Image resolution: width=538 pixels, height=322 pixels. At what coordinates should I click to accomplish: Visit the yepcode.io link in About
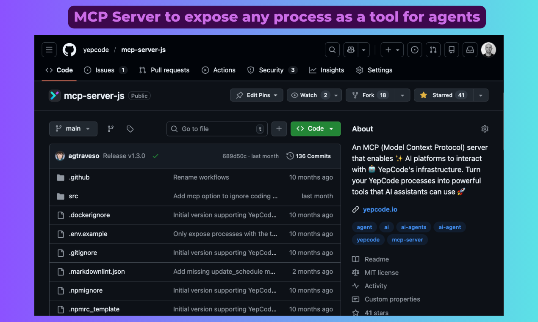(380, 209)
